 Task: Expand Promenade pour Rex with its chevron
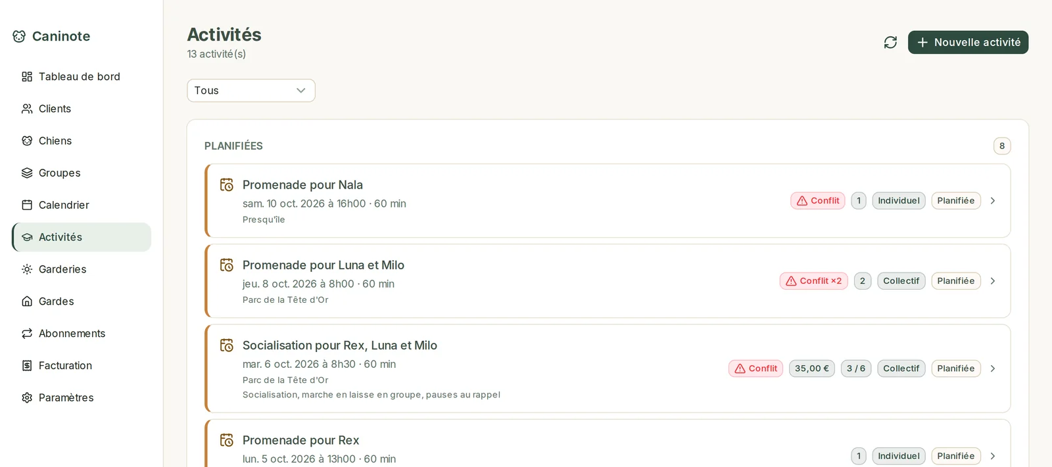(x=993, y=456)
